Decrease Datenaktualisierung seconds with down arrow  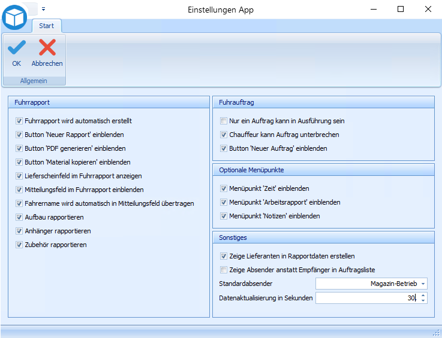[x=423, y=300]
